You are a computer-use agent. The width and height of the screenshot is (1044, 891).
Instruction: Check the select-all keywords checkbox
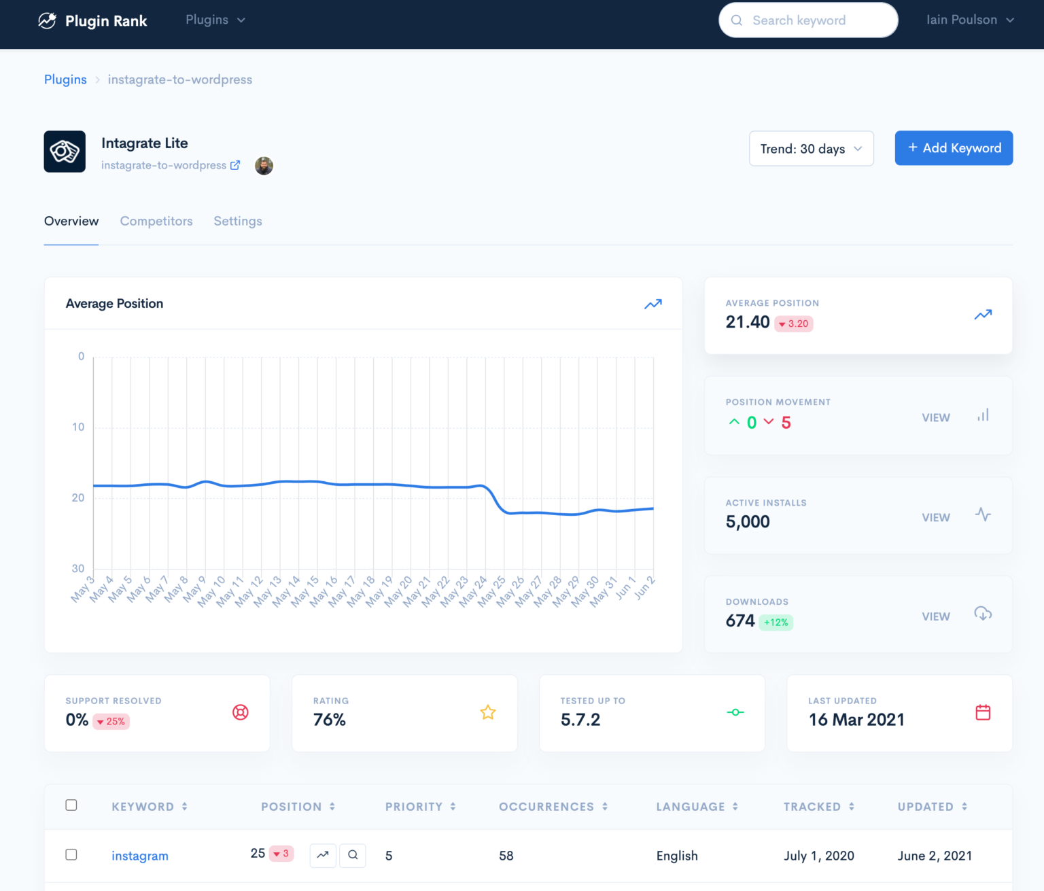pyautogui.click(x=71, y=805)
